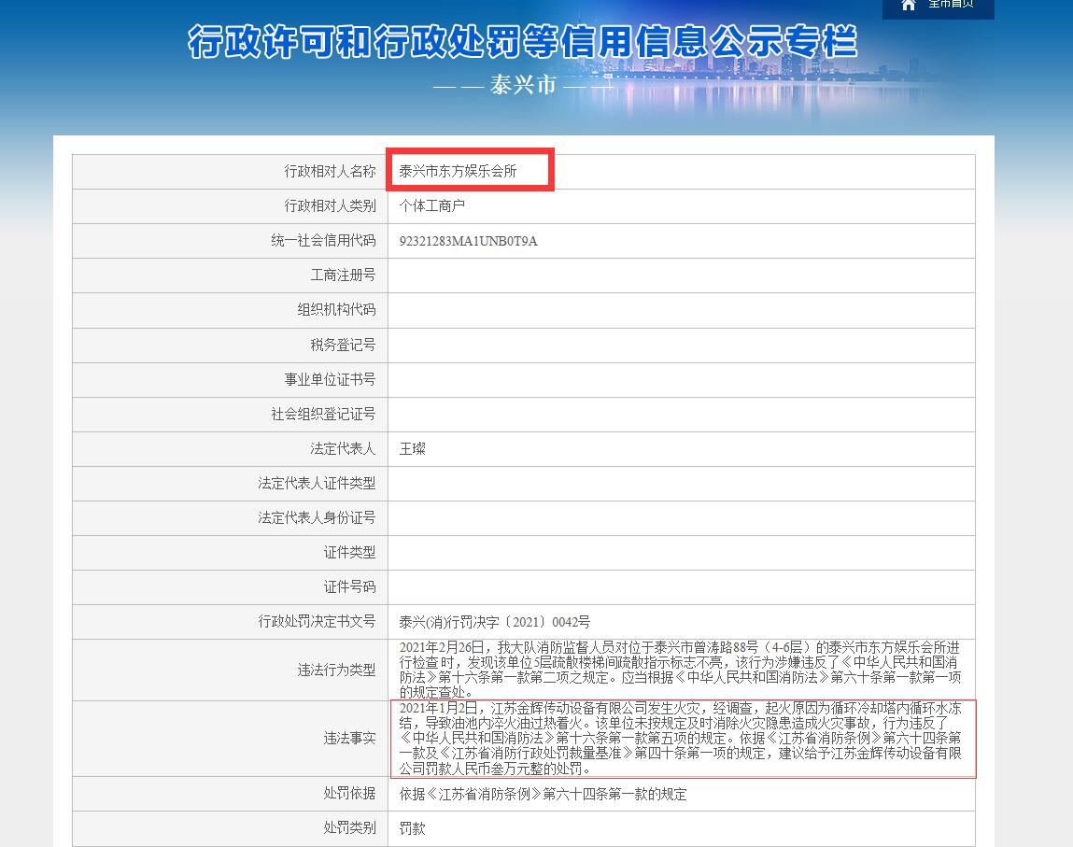The height and width of the screenshot is (847, 1073).
Task: Click the 处罚依据 value text
Action: [x=543, y=794]
